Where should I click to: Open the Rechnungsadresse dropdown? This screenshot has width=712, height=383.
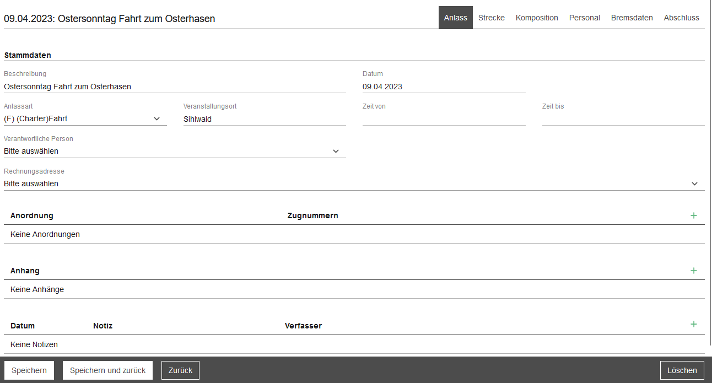354,184
